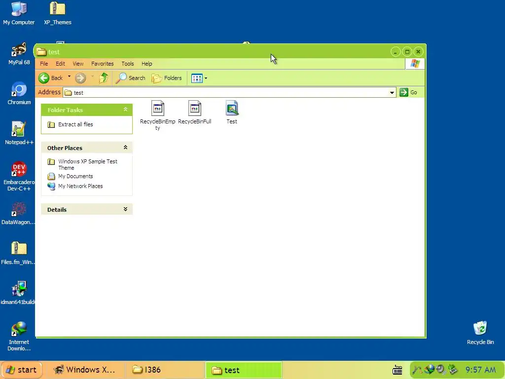Select MyPal 68 desktop shortcut
The image size is (505, 379).
click(x=19, y=53)
